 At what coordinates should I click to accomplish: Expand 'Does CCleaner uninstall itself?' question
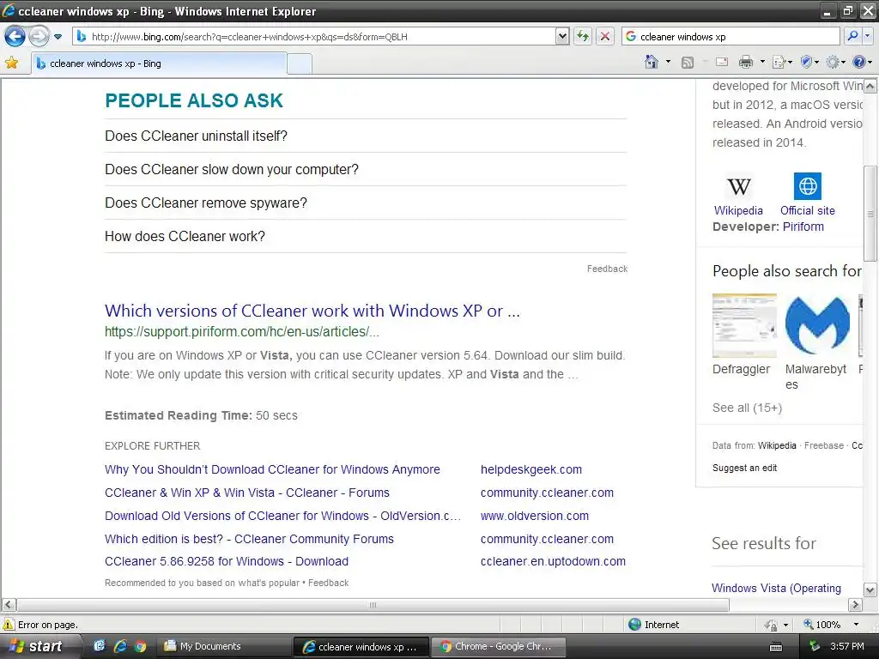[366, 136]
